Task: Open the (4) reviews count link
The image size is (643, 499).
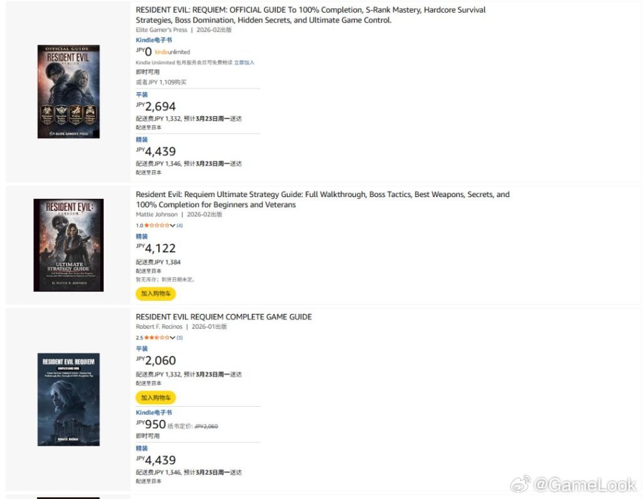Action: pos(180,225)
